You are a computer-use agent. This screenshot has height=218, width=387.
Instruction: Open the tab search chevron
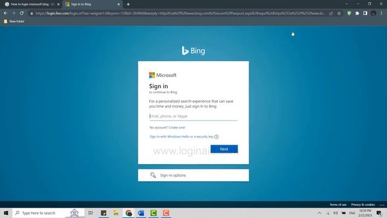click(x=346, y=4)
